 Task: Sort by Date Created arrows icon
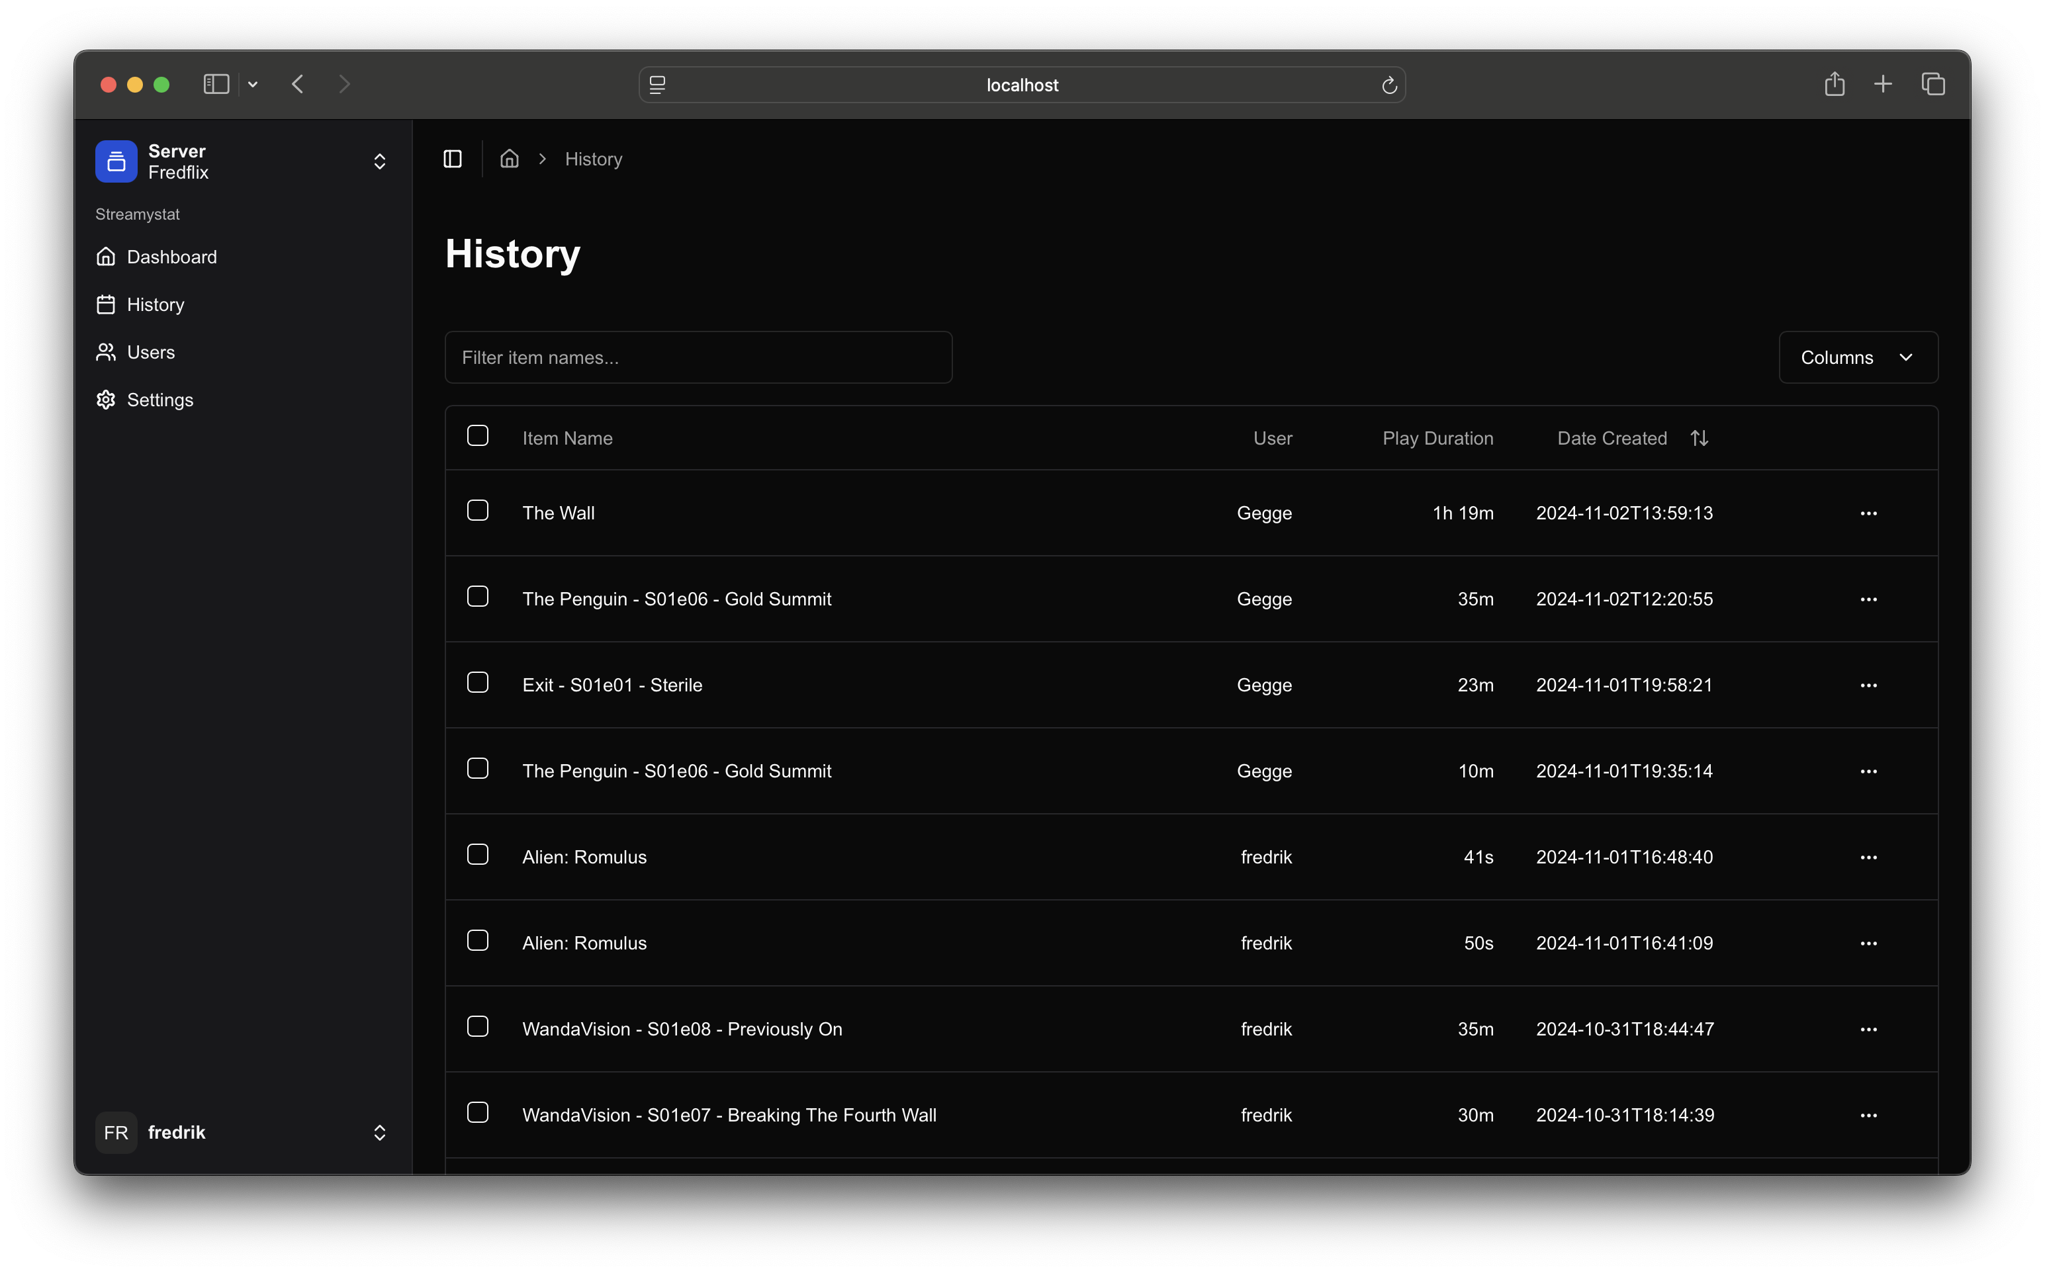click(x=1699, y=439)
